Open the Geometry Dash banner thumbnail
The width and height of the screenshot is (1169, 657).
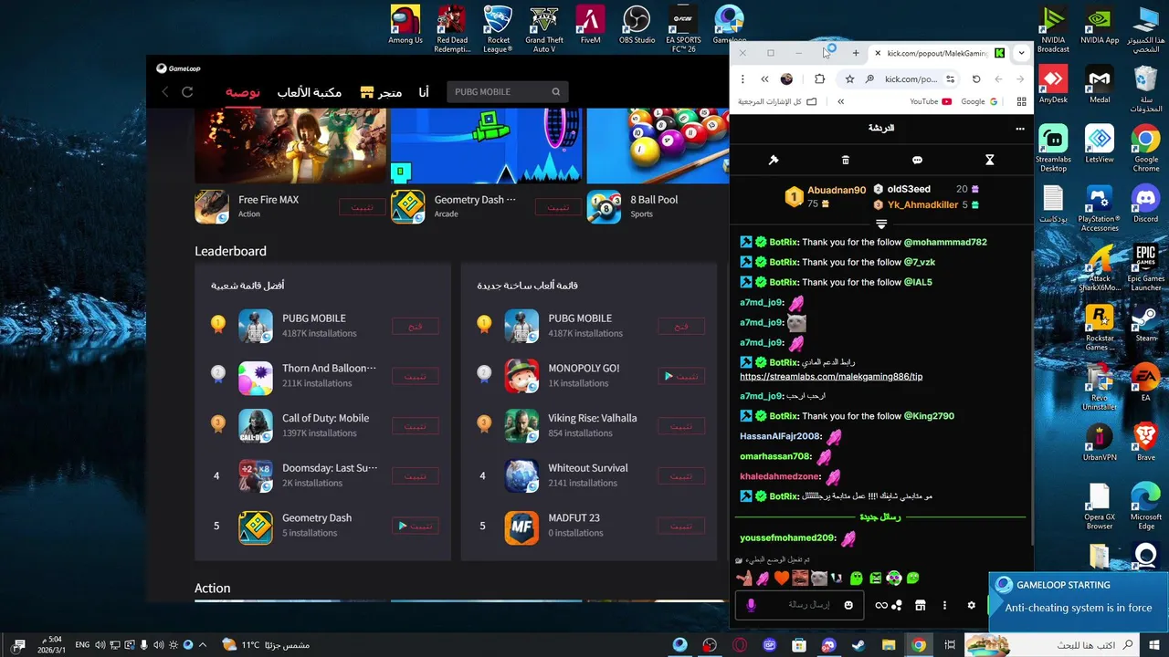[486, 146]
